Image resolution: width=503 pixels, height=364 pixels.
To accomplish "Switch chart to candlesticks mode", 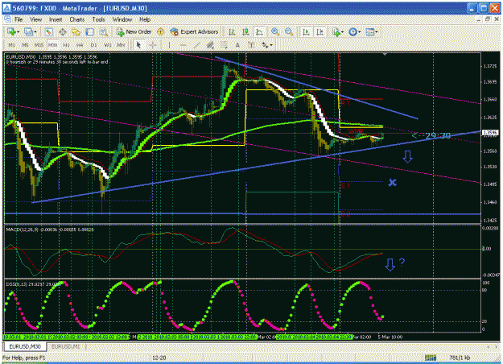I will pyautogui.click(x=245, y=31).
